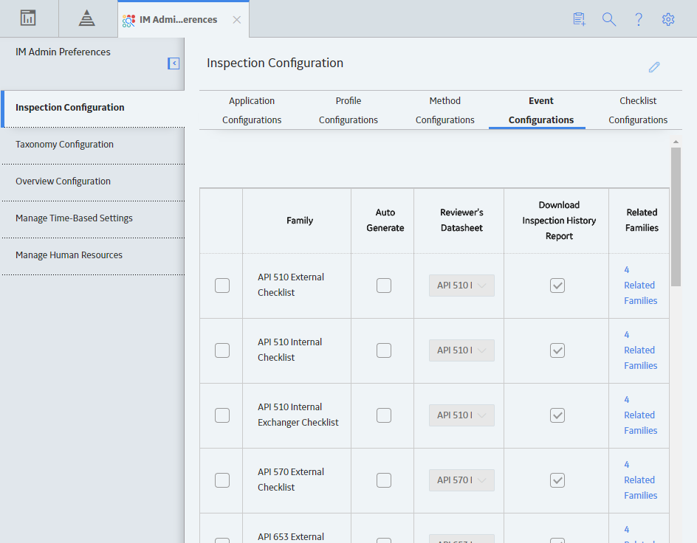Click the API 510 External Checklist family name
Viewport: 697px width, 543px height.
[291, 285]
